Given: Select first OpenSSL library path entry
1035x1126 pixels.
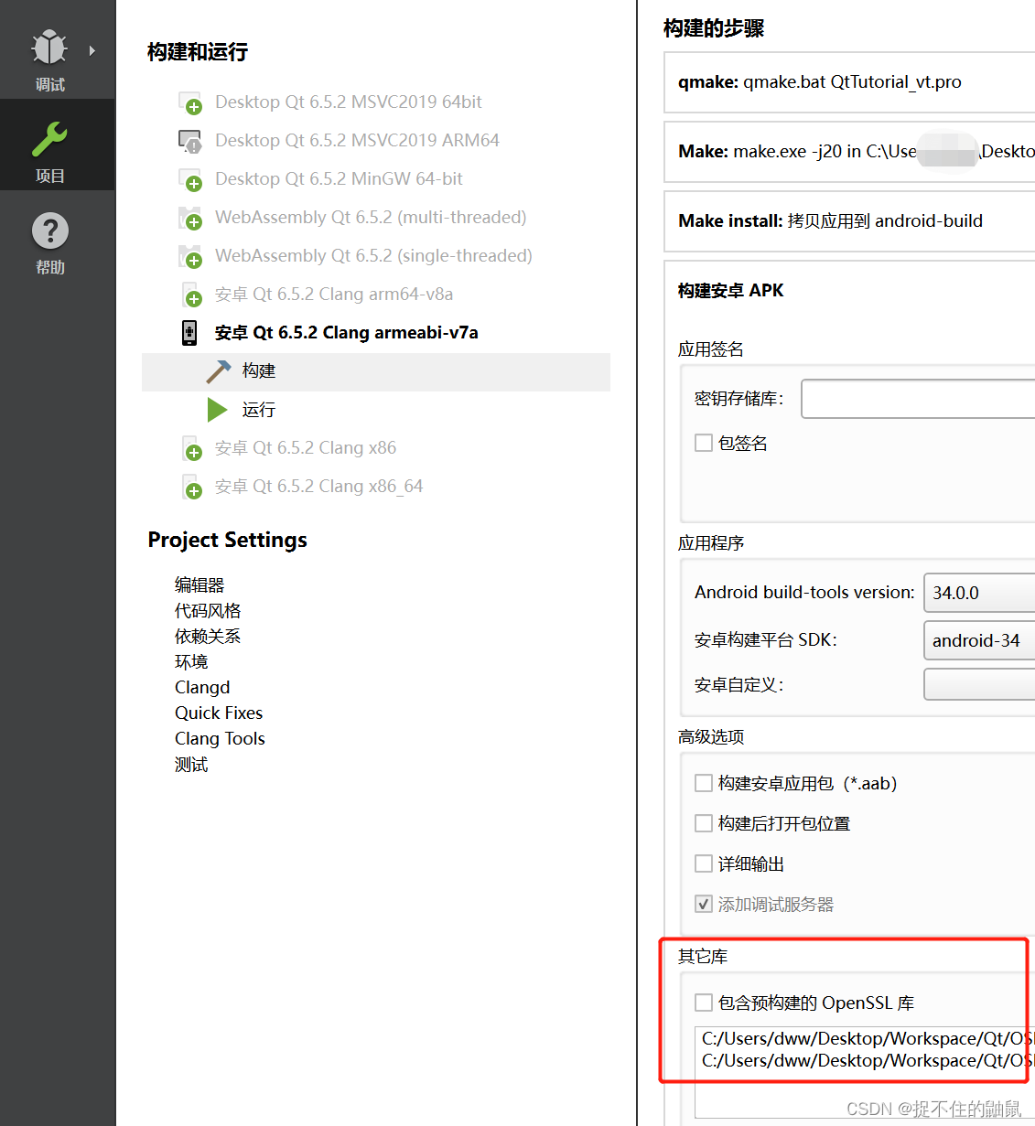Looking at the screenshot, I should coord(866,1039).
